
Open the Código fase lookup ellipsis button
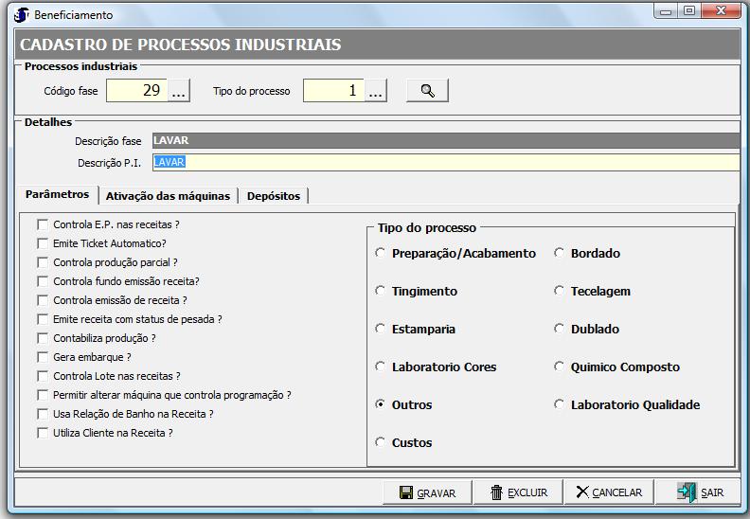click(x=180, y=91)
